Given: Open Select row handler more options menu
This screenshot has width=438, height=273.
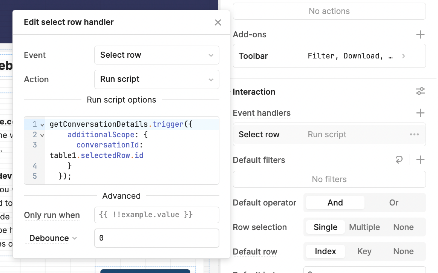Looking at the screenshot, I should (x=414, y=134).
